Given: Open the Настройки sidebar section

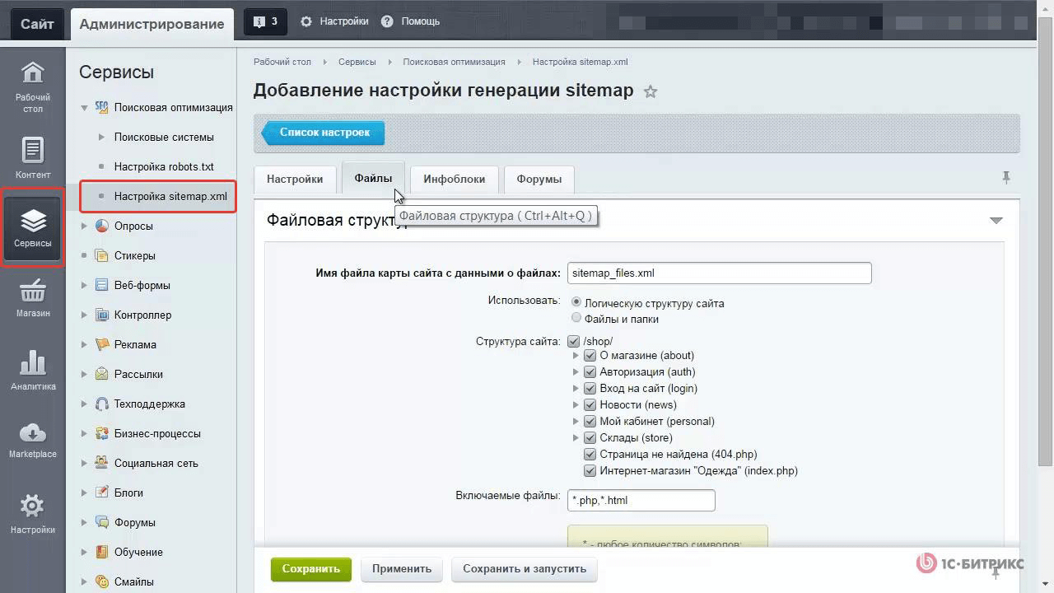Looking at the screenshot, I should click(32, 511).
